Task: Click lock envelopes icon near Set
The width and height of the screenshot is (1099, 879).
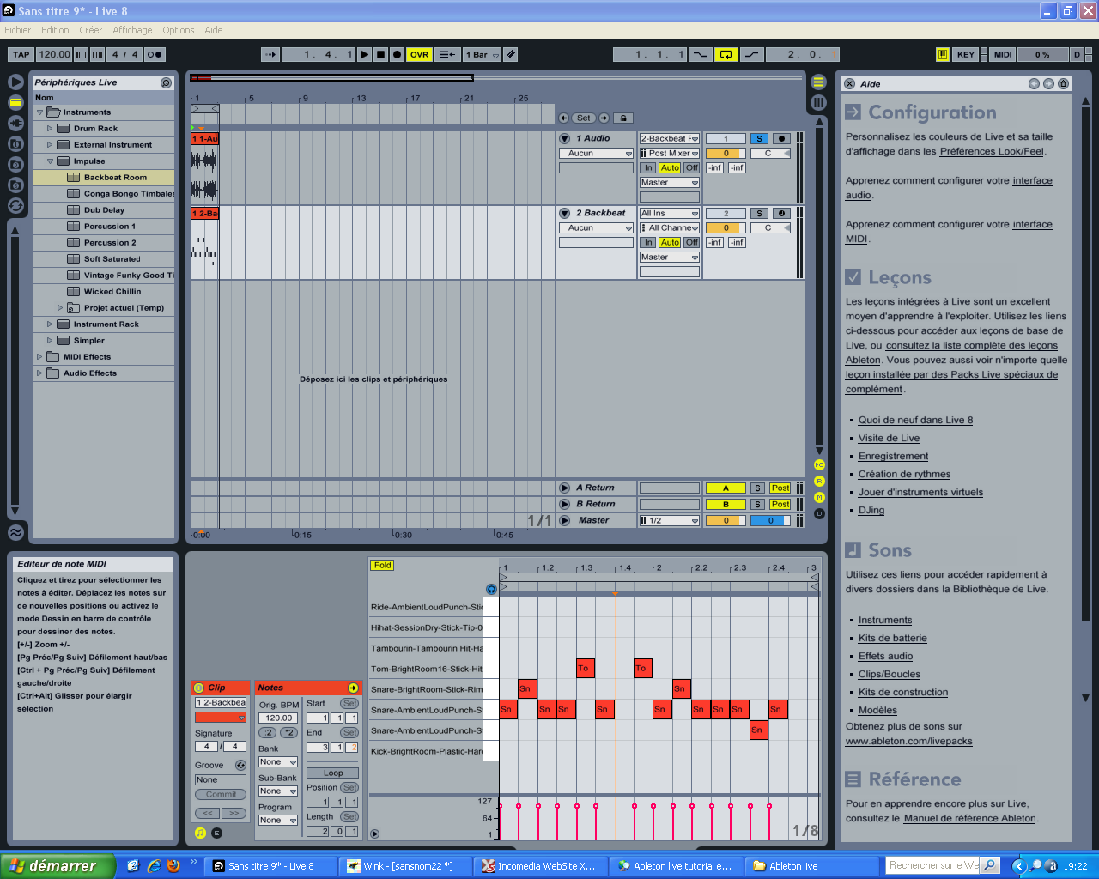Action: point(623,118)
